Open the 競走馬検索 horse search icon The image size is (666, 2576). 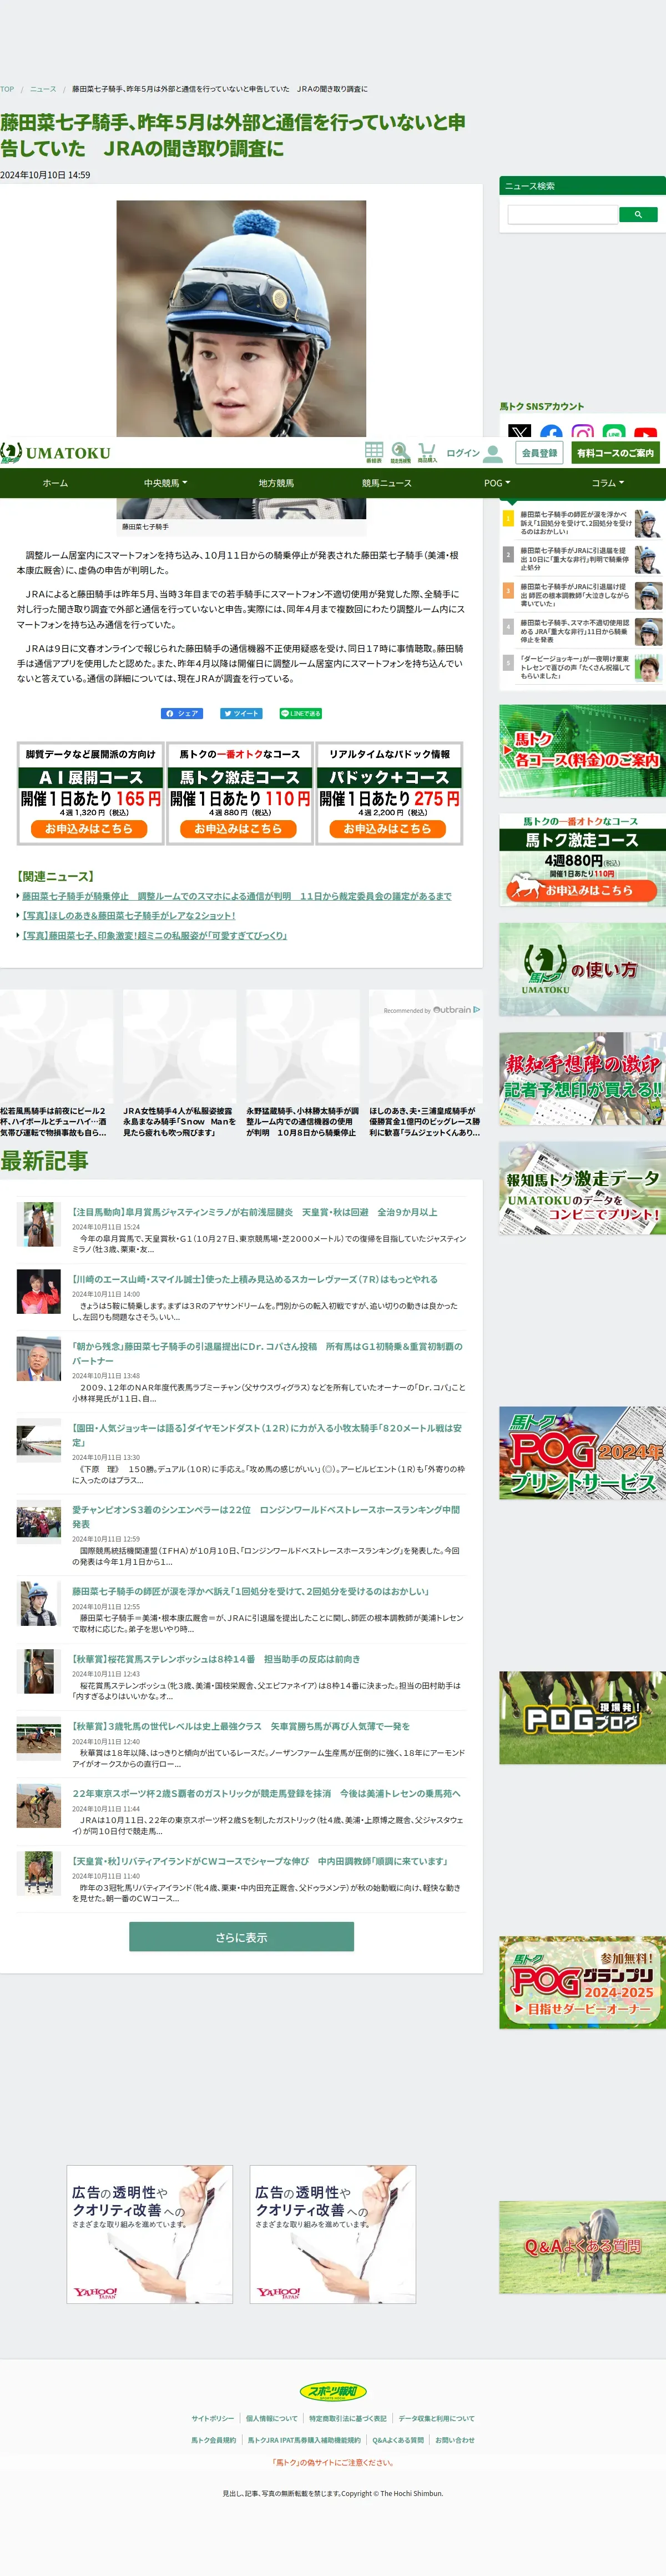pyautogui.click(x=400, y=452)
